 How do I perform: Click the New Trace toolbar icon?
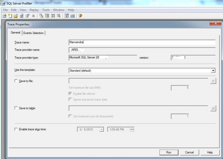tap(4, 16)
